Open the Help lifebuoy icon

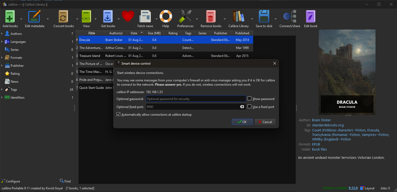166,16
